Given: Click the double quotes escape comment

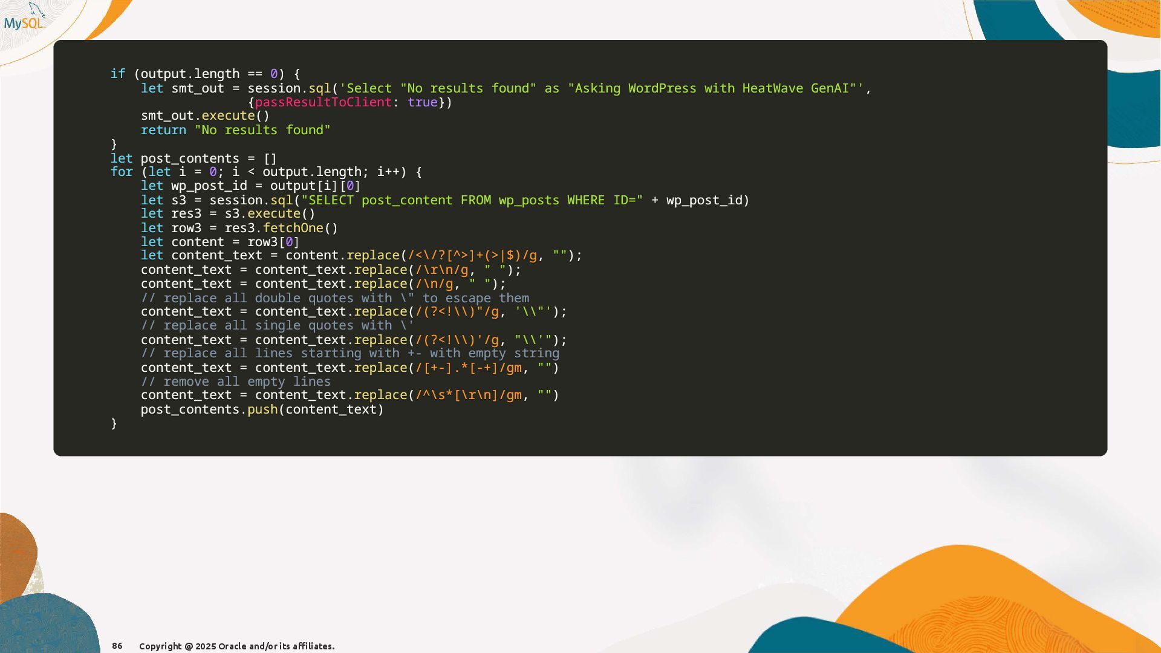Looking at the screenshot, I should (x=334, y=298).
